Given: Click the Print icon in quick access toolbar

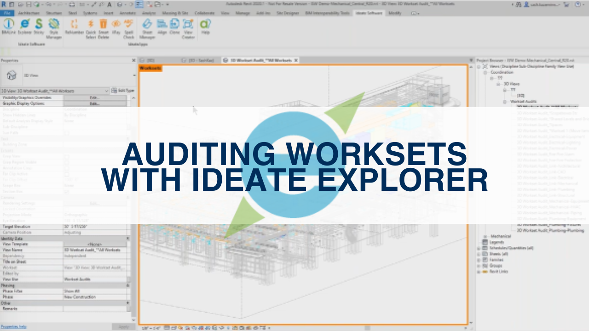Looking at the screenshot, I should (71, 4).
